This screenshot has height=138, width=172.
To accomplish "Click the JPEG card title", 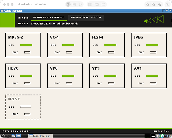I will click(x=138, y=37).
